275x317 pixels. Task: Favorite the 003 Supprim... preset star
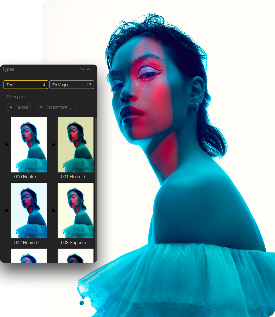[54, 211]
